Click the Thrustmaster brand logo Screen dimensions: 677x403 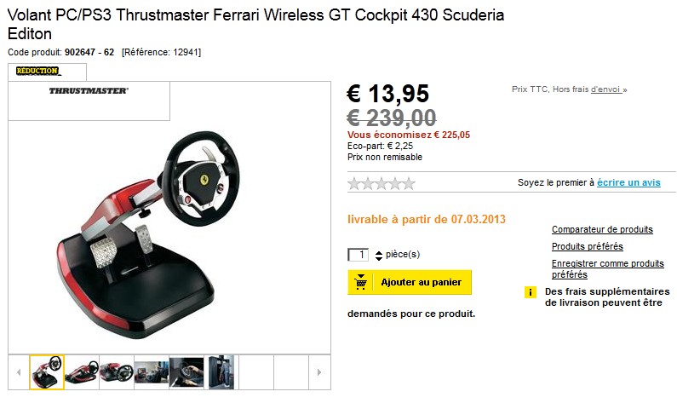pyautogui.click(x=89, y=90)
